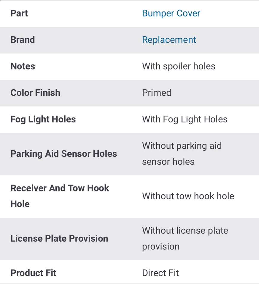Select the Fog Light Holes label
259x284 pixels.
pyautogui.click(x=43, y=120)
